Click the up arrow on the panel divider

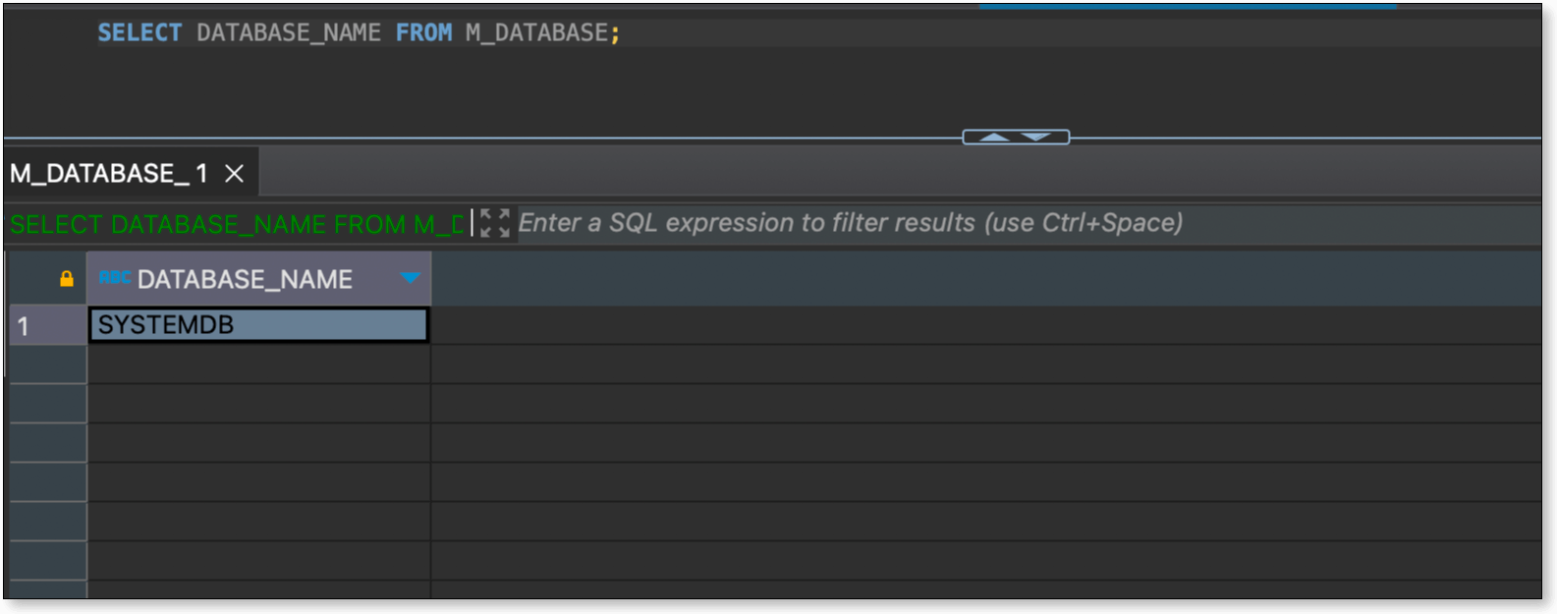pos(994,138)
